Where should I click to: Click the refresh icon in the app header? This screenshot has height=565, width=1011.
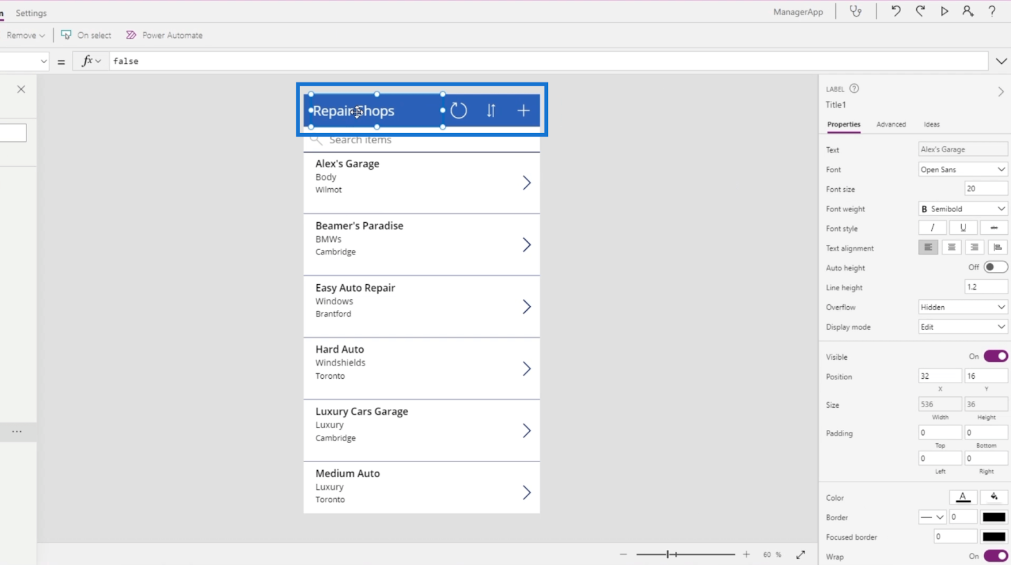[x=459, y=110]
